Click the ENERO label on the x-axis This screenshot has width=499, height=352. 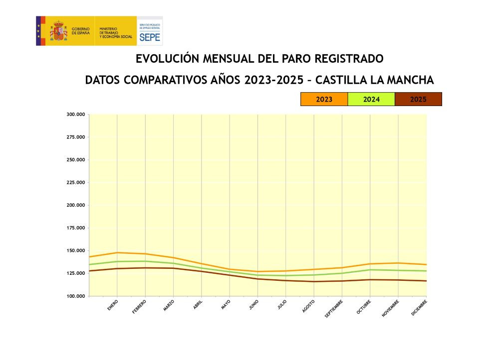112,305
